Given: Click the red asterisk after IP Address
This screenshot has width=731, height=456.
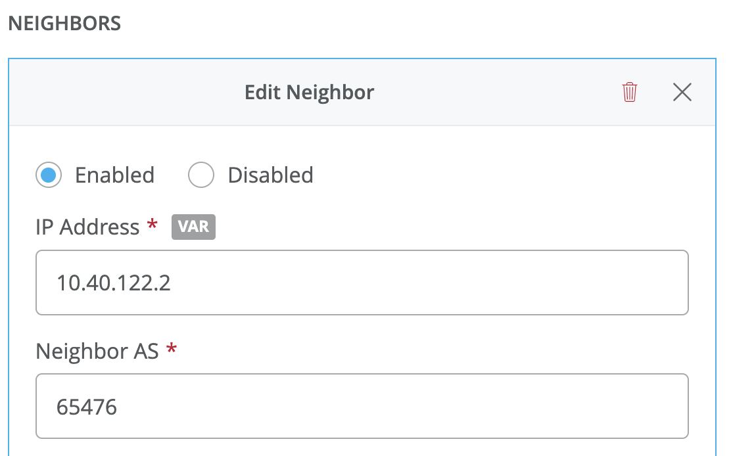Looking at the screenshot, I should pyautogui.click(x=153, y=225).
